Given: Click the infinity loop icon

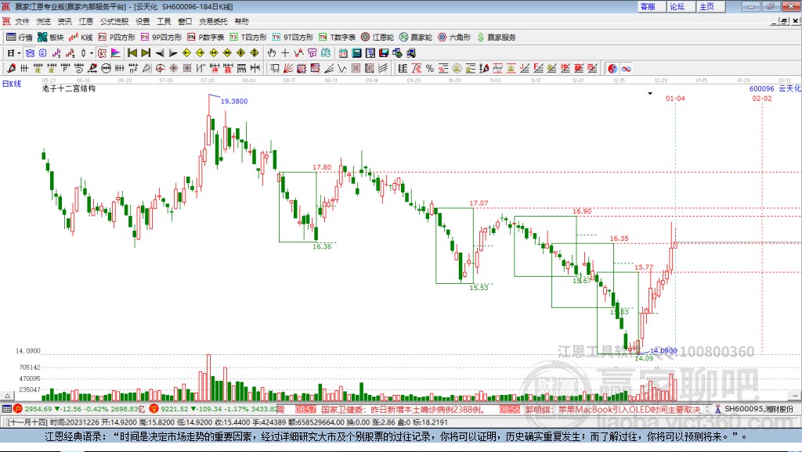Looking at the screenshot, I should click(x=626, y=69).
